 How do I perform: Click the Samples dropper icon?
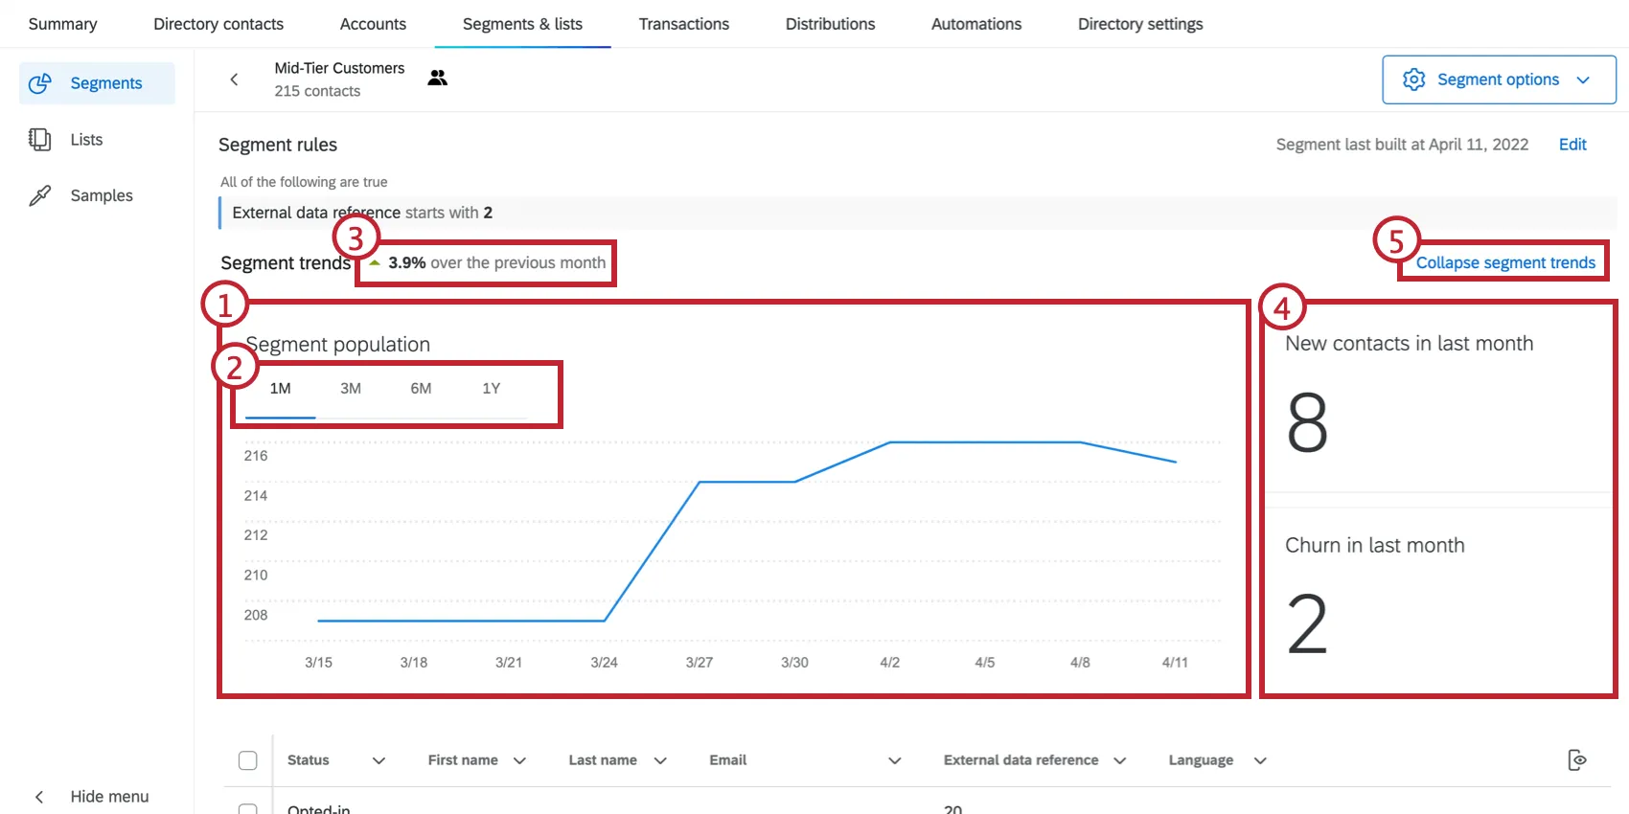[x=39, y=196]
